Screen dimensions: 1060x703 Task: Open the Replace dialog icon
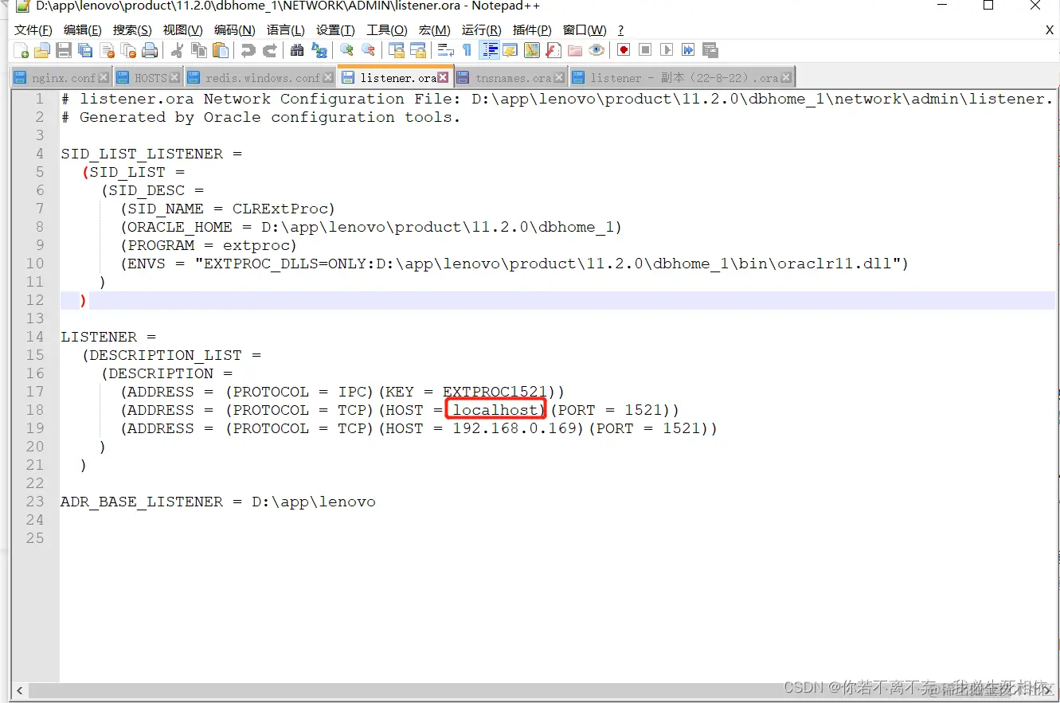pos(319,50)
